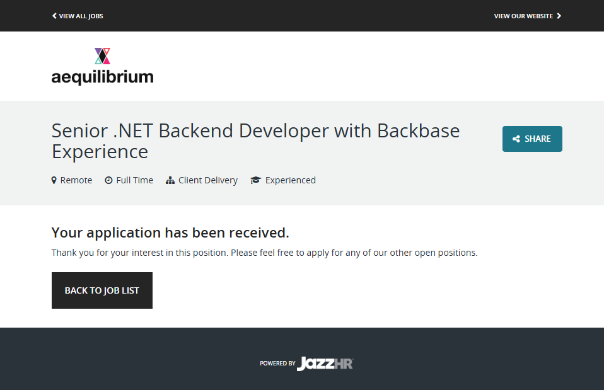The height and width of the screenshot is (390, 604).
Task: Click the right chevron beside View Our Website
Action: (559, 16)
